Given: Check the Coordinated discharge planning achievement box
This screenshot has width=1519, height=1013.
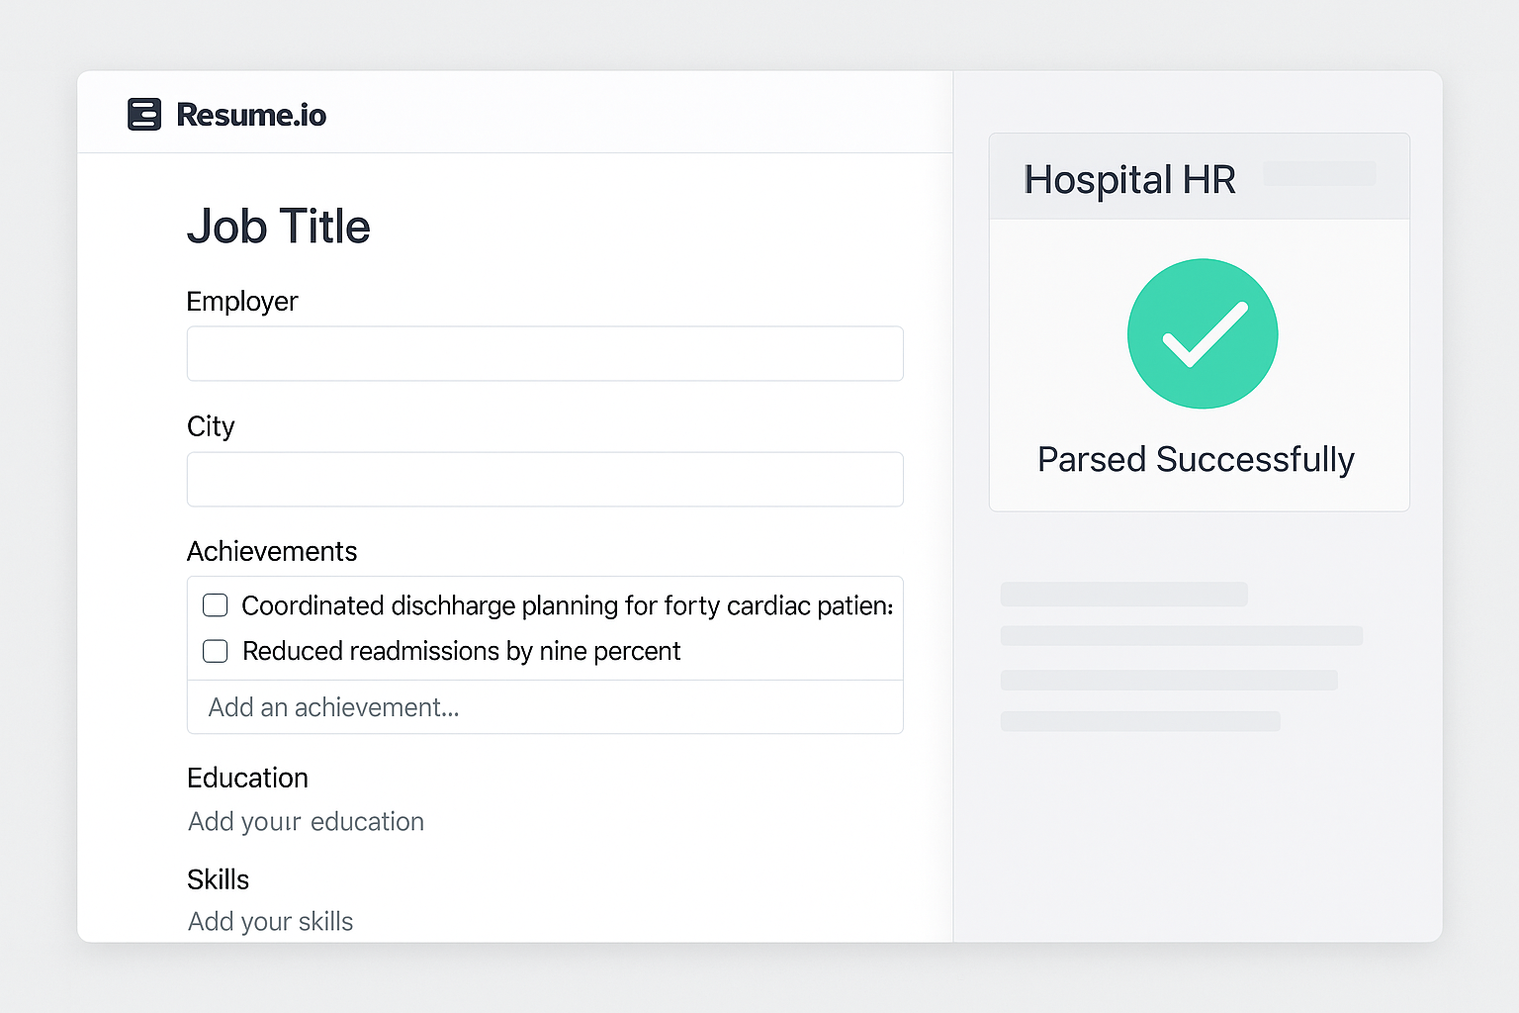Looking at the screenshot, I should [216, 605].
